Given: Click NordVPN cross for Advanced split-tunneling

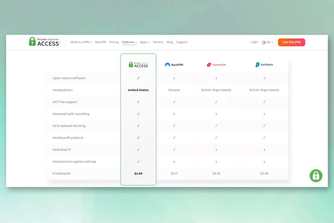Looking at the screenshot, I should pyautogui.click(x=174, y=114).
